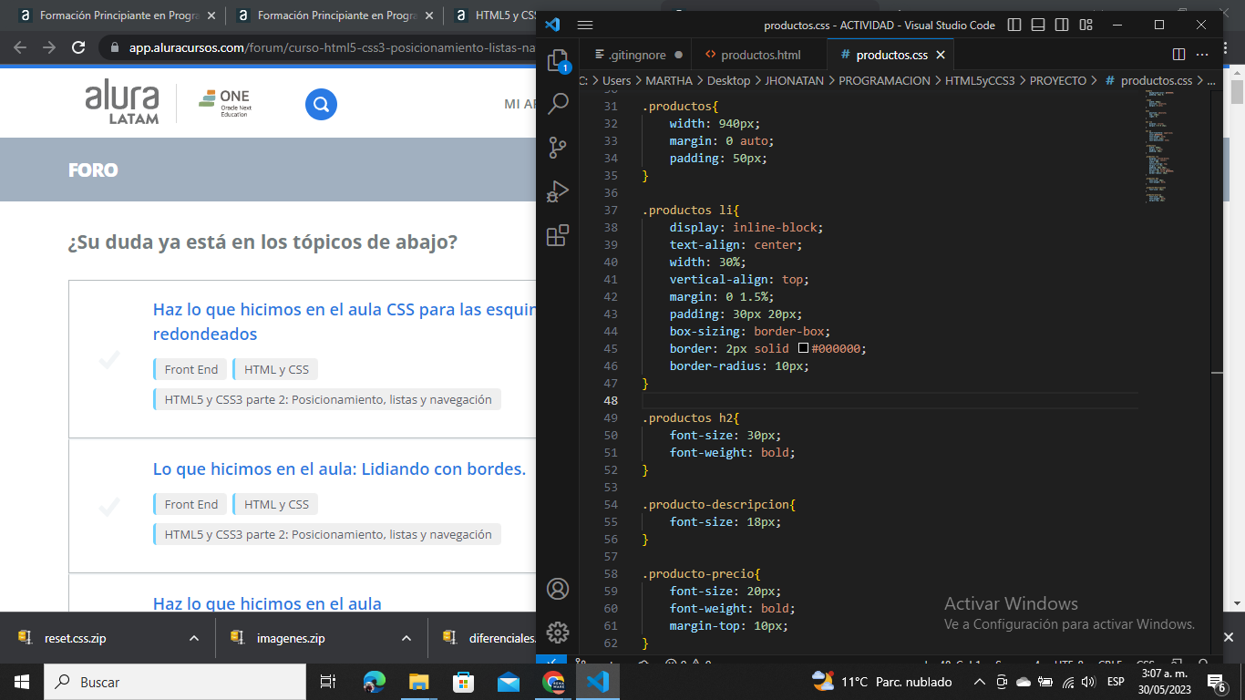This screenshot has width=1245, height=700.
Task: Open File Explorer from the taskbar
Action: pyautogui.click(x=418, y=682)
